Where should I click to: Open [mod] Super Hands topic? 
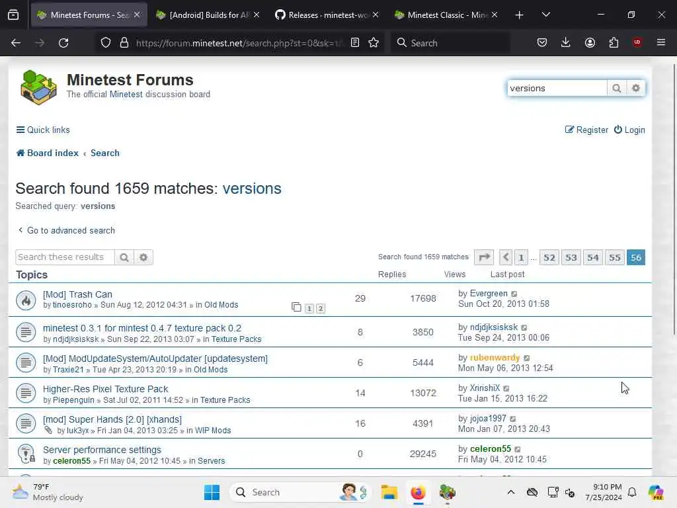click(112, 419)
